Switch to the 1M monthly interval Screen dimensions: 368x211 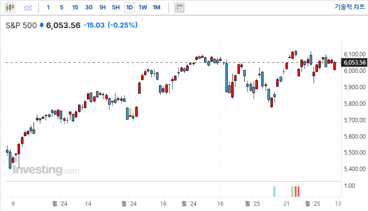pos(157,8)
